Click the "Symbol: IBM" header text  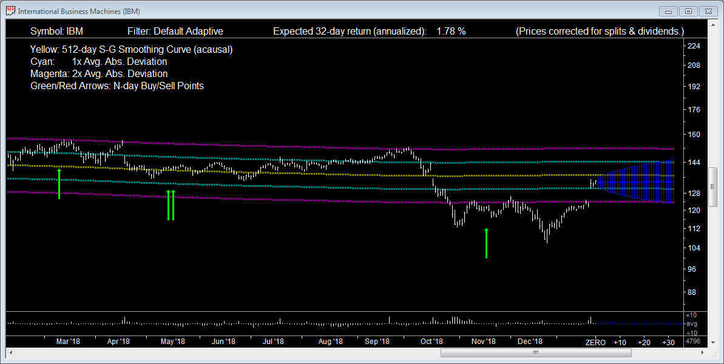tap(57, 32)
